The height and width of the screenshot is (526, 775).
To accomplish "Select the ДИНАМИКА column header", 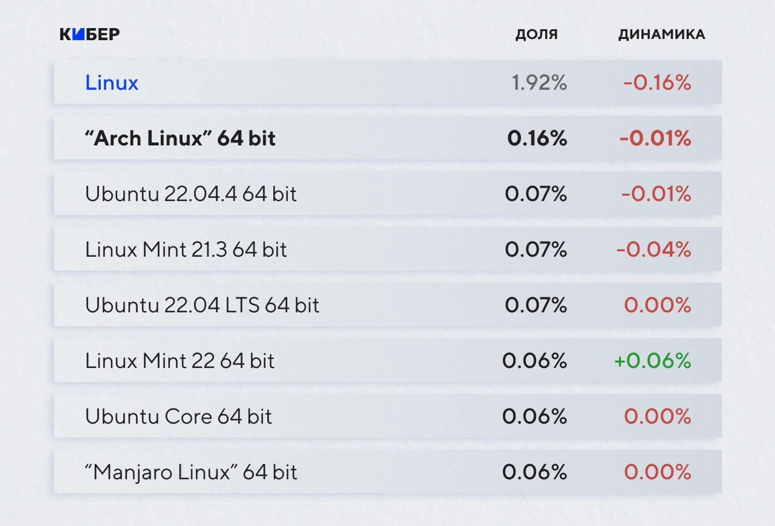I will pyautogui.click(x=661, y=34).
